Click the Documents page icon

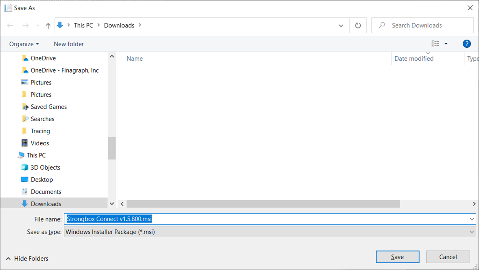25,192
